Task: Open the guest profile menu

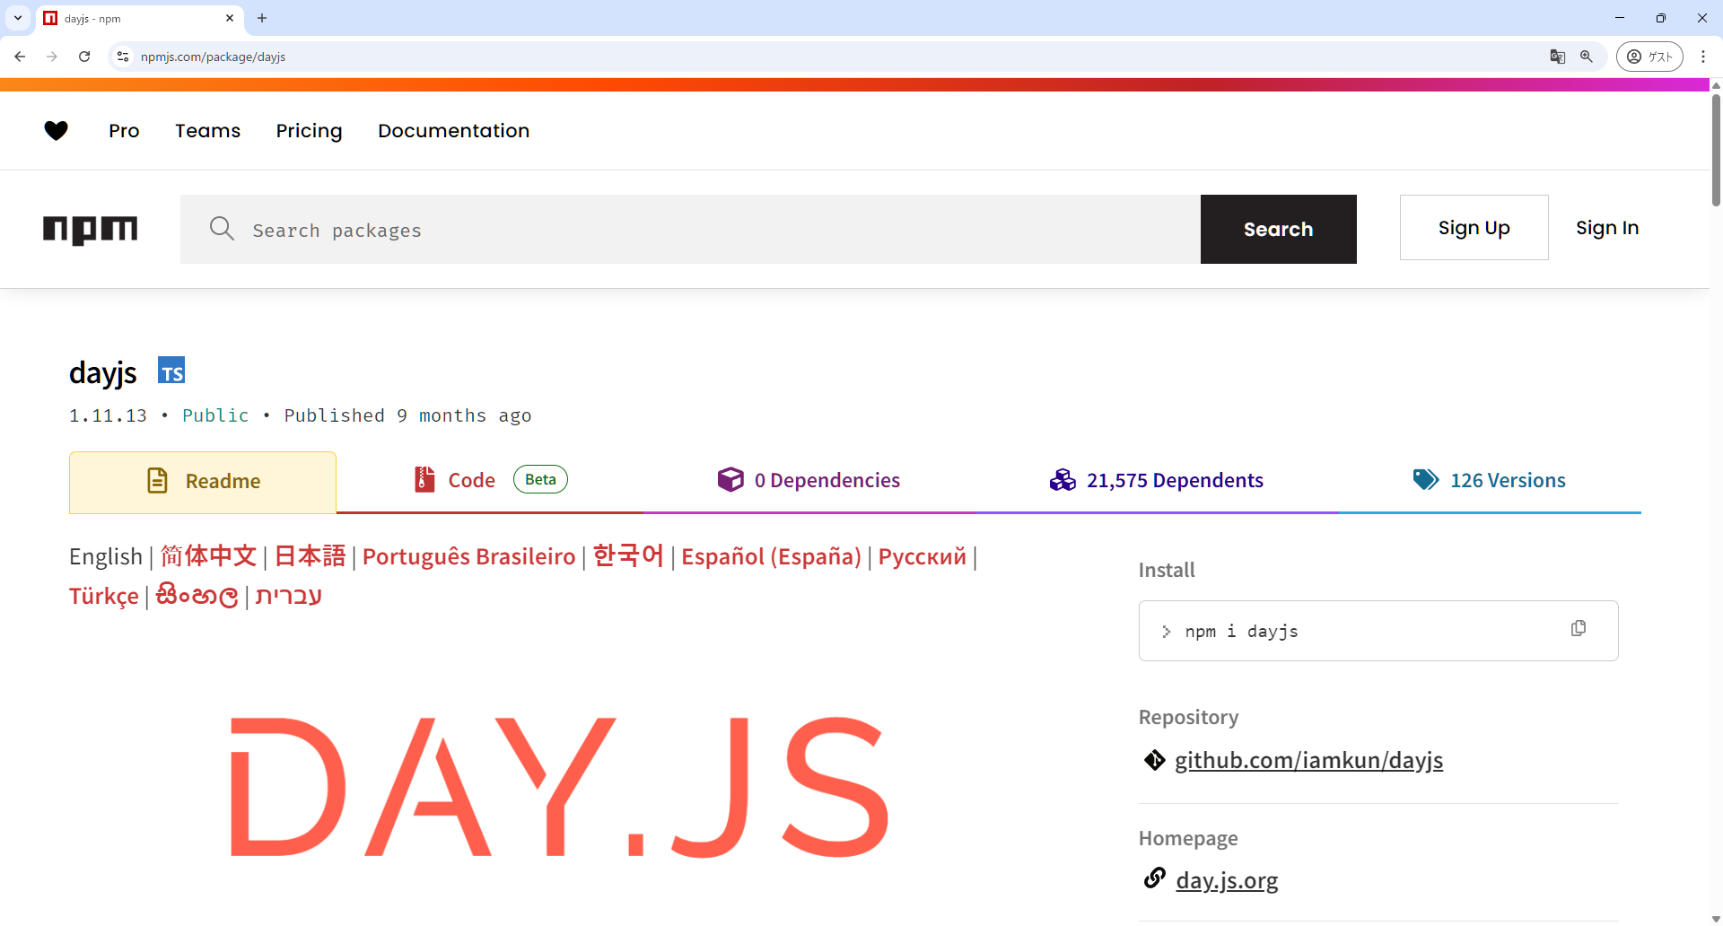Action: pyautogui.click(x=1649, y=57)
